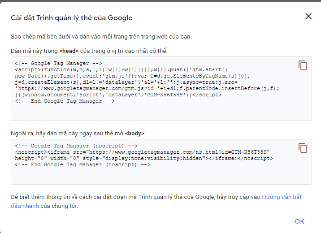Copy the head Google Tag Manager snippet
This screenshot has width=321, height=233.
pos(303,65)
